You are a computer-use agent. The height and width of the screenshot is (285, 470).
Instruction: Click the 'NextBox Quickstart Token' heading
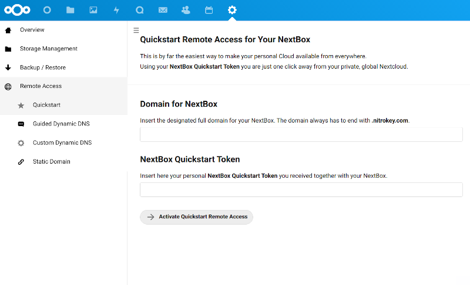coord(190,160)
